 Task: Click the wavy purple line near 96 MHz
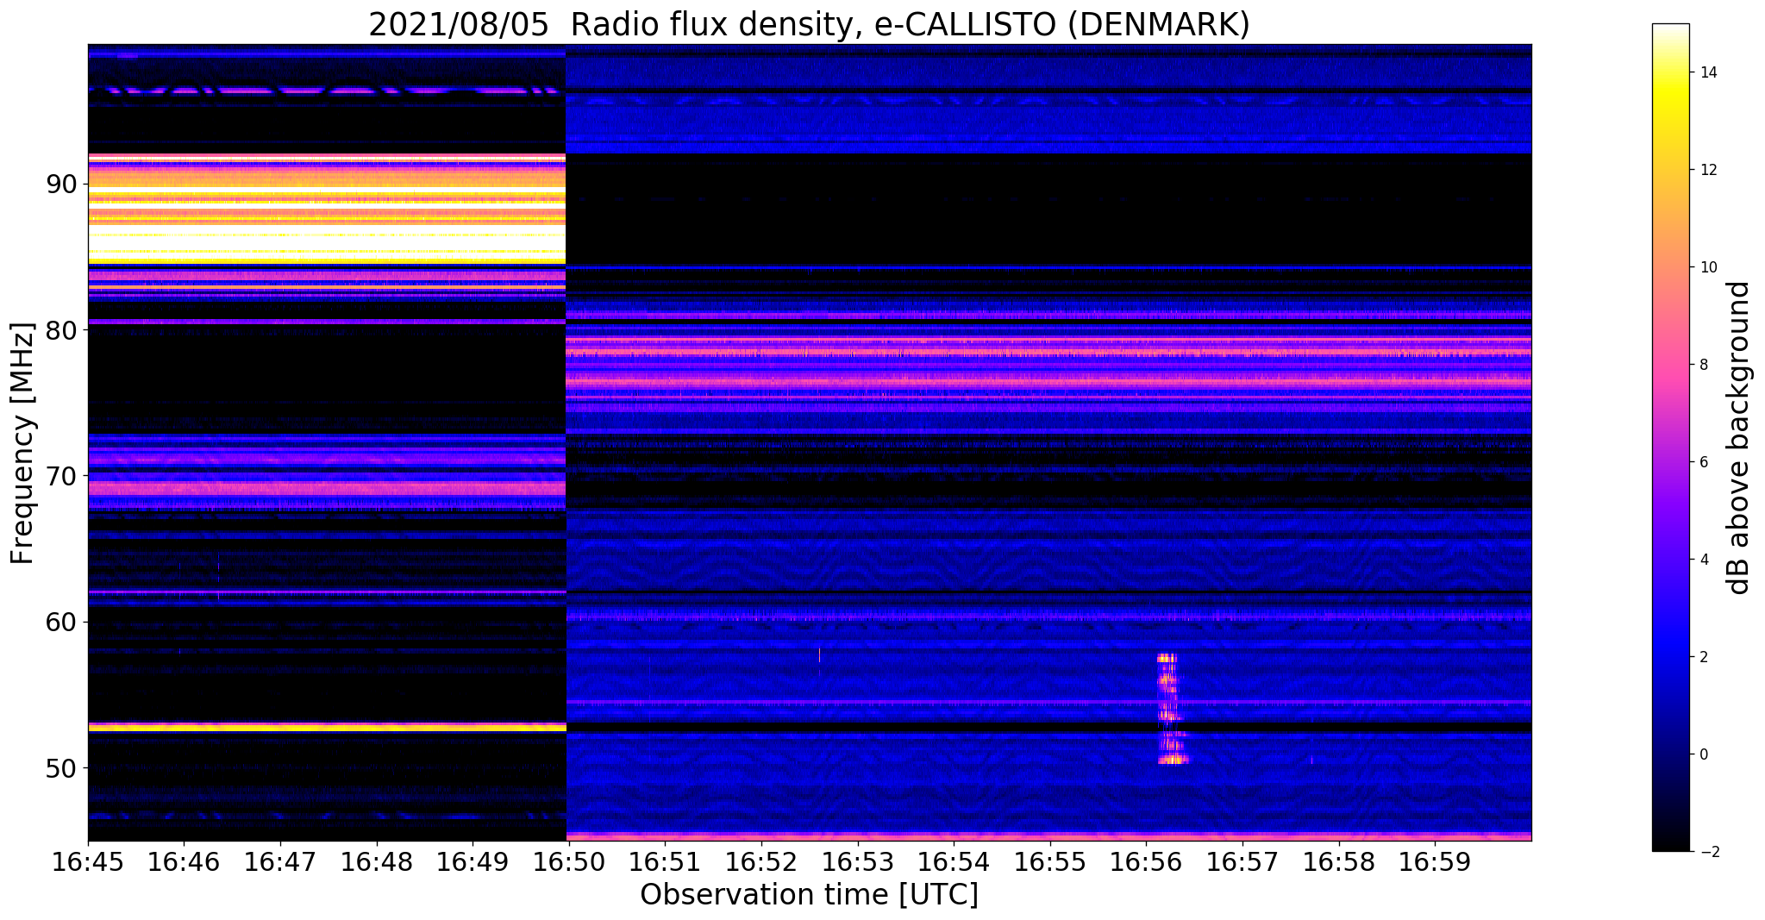pos(327,90)
